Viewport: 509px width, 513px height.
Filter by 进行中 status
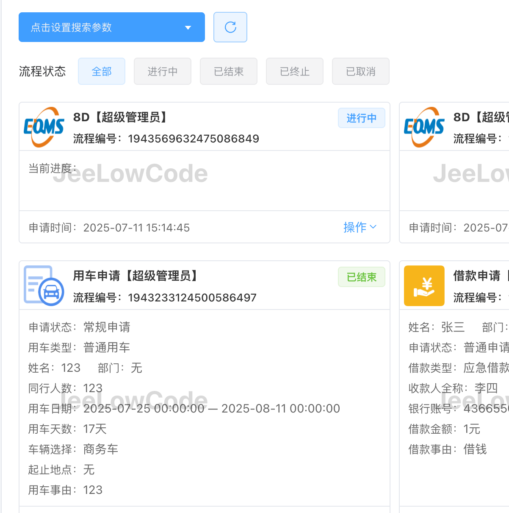[163, 71]
